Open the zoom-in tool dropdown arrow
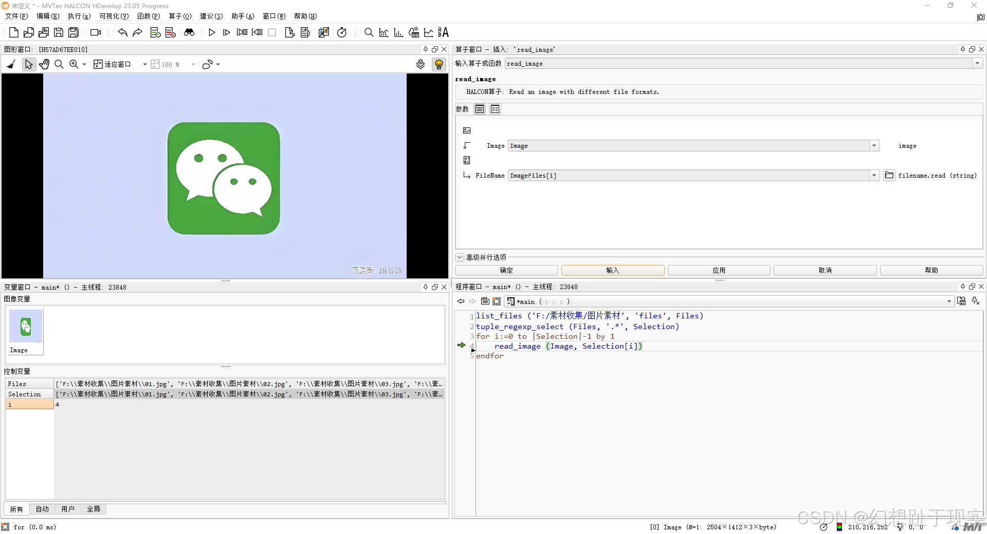Viewport: 987px width, 534px height. (x=84, y=64)
